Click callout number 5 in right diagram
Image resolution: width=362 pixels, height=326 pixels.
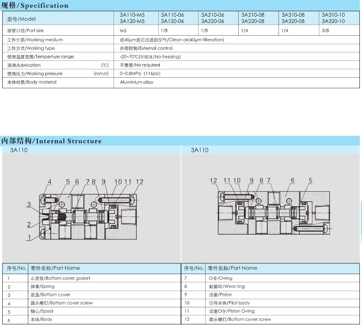pos(310,180)
